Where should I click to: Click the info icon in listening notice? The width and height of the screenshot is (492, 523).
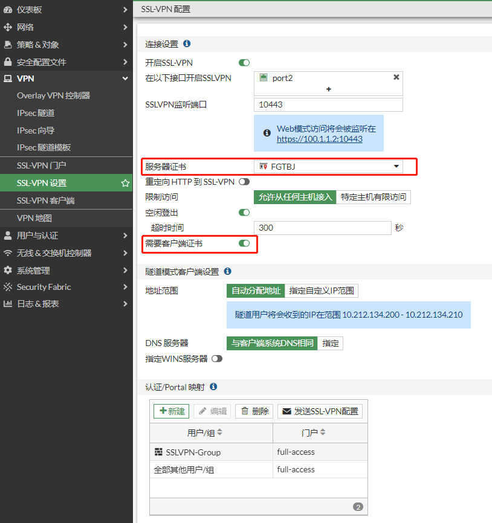point(267,133)
